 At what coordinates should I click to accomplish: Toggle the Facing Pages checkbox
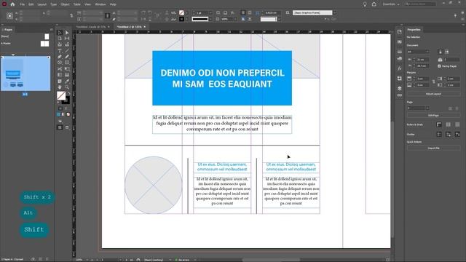(439, 66)
